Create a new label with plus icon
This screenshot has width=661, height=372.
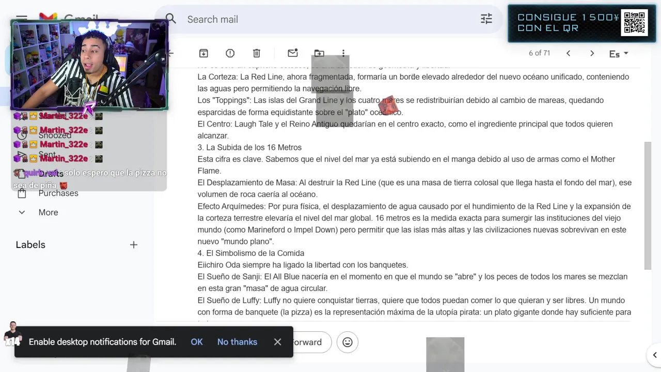pos(134,245)
